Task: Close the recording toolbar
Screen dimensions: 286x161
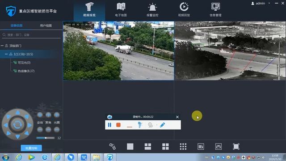Action: [177, 117]
